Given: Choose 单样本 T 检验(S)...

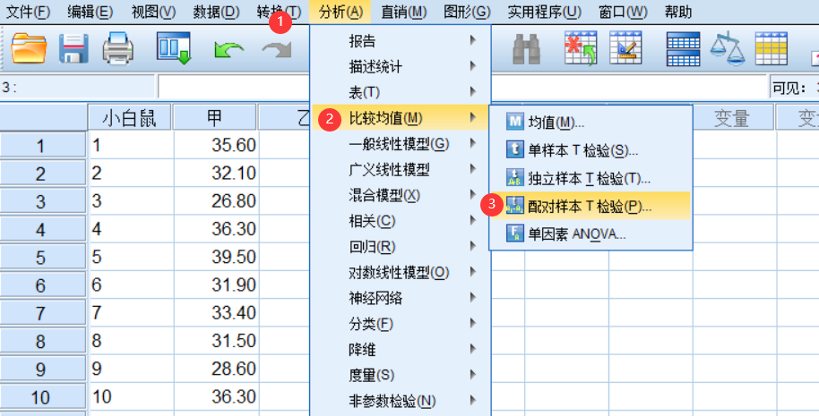Looking at the screenshot, I should click(591, 150).
